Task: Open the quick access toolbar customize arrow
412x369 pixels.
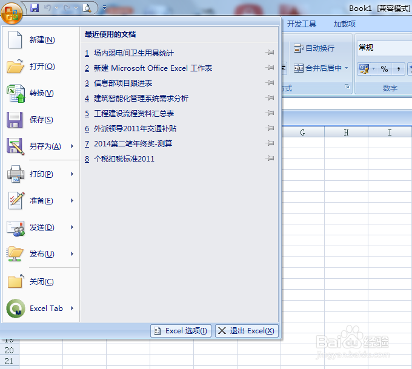Action: point(104,8)
